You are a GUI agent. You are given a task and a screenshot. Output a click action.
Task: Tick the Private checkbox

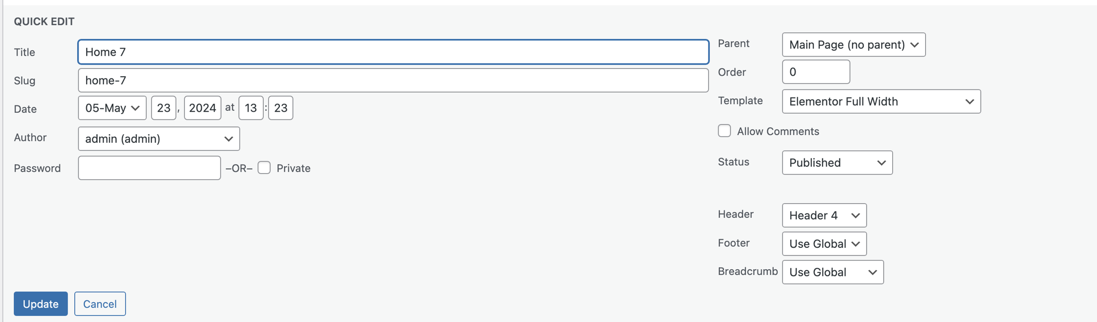click(x=264, y=168)
